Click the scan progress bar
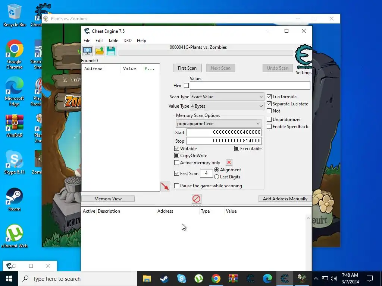This screenshot has width=382, height=286. pyautogui.click(x=206, y=53)
